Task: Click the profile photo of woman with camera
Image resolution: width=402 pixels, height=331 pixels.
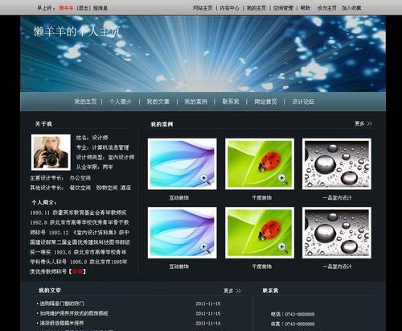Action: tap(51, 152)
